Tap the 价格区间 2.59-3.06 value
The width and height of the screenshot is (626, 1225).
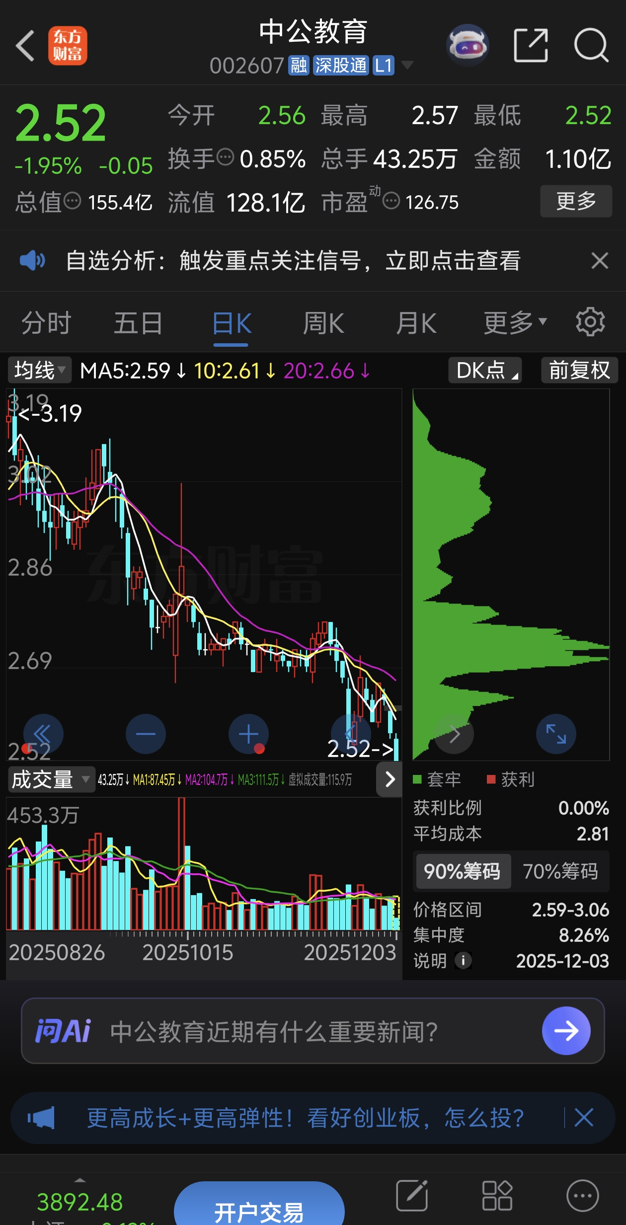(x=570, y=910)
